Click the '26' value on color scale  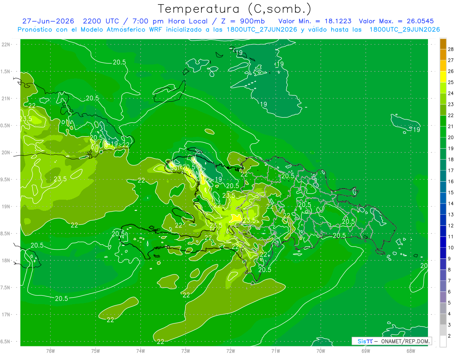[451, 71]
